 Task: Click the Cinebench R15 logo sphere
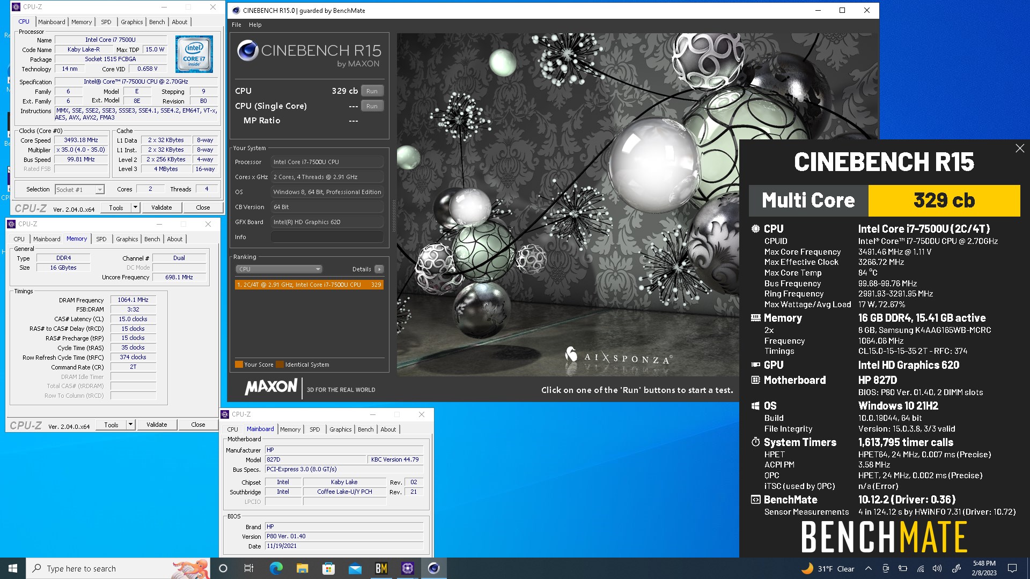pos(247,50)
